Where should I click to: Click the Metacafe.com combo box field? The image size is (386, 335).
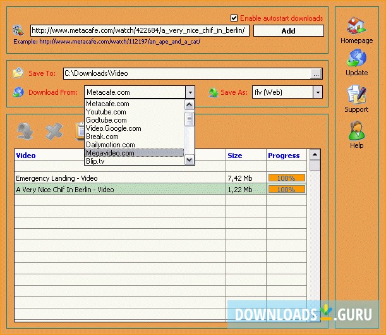coord(135,92)
